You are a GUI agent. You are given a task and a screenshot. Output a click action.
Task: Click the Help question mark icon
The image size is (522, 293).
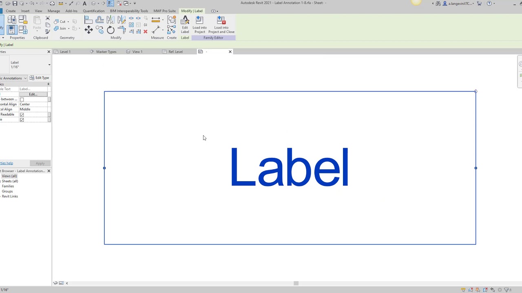(x=489, y=4)
